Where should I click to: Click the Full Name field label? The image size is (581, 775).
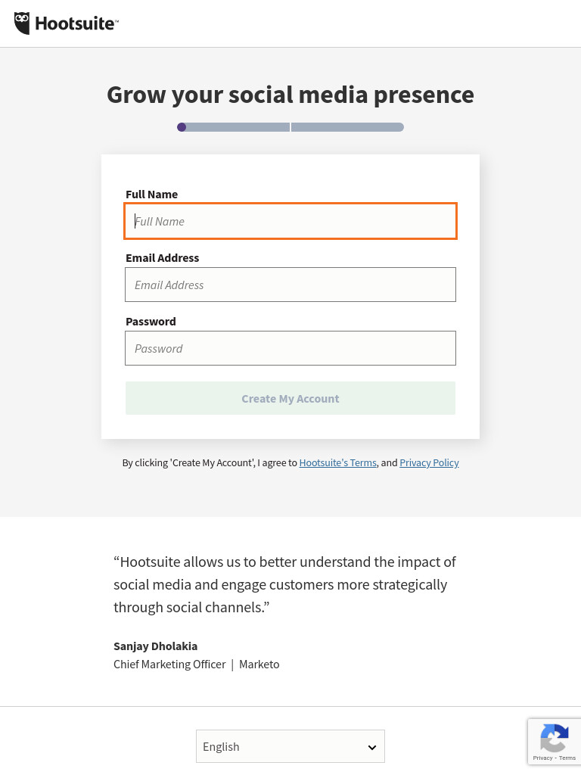pos(151,195)
